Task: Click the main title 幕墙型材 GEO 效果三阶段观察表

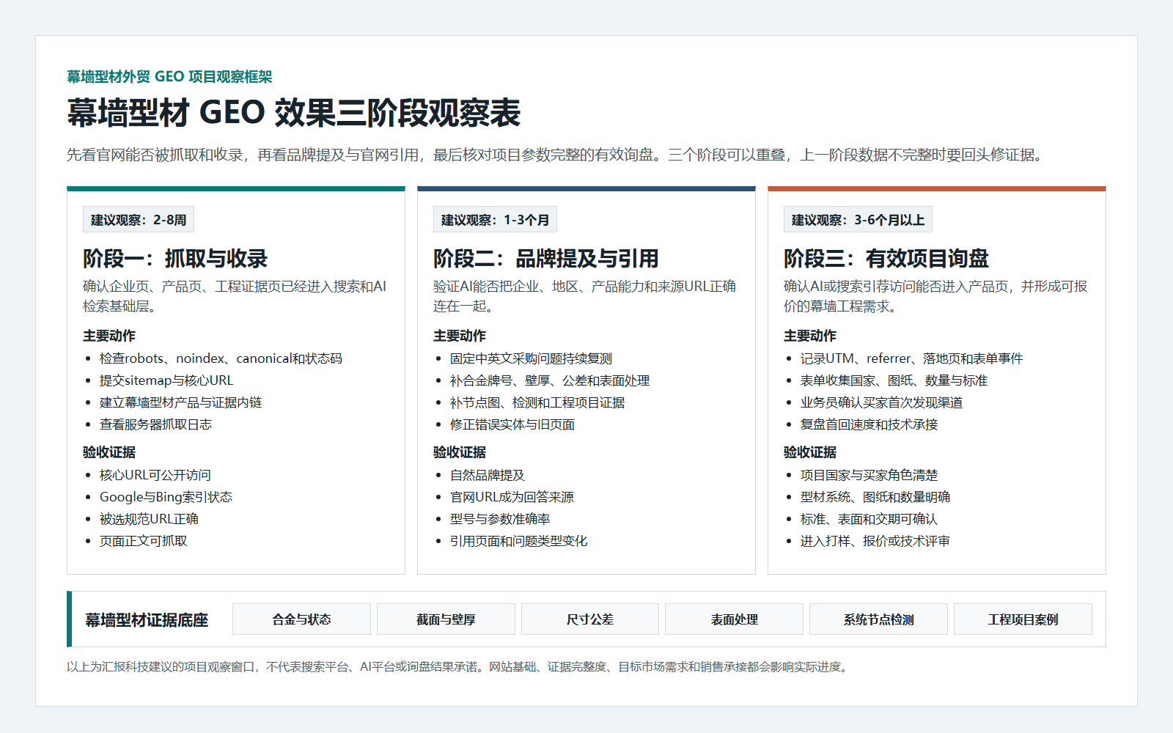Action: click(x=294, y=113)
